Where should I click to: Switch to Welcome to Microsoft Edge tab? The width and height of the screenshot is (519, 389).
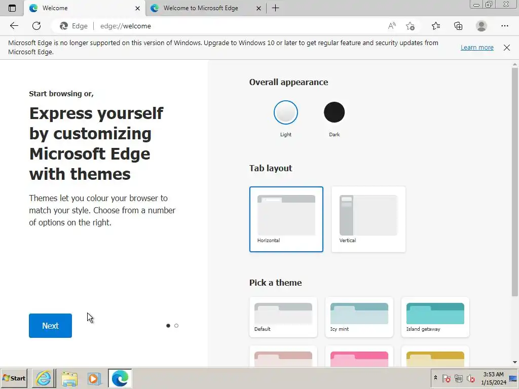click(x=206, y=8)
